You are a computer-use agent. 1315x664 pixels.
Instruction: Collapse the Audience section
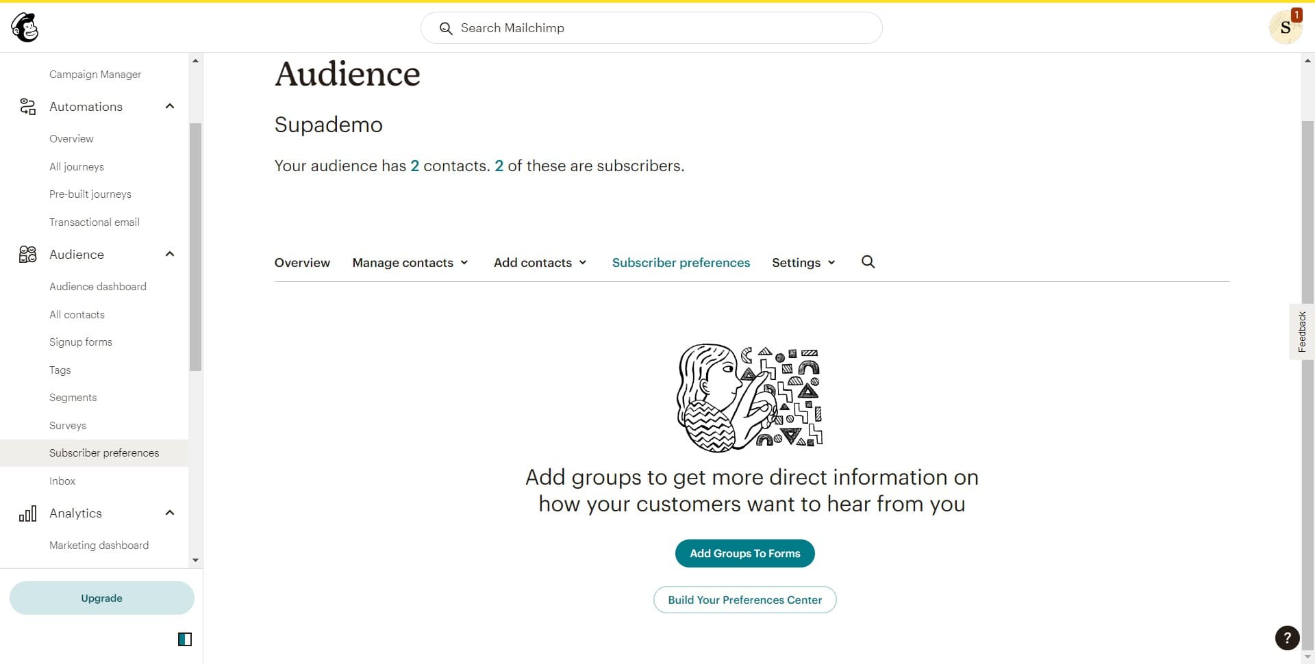(169, 254)
